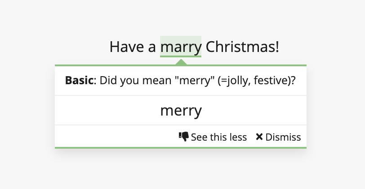Click the green popup arrow pointer

[x=181, y=62]
